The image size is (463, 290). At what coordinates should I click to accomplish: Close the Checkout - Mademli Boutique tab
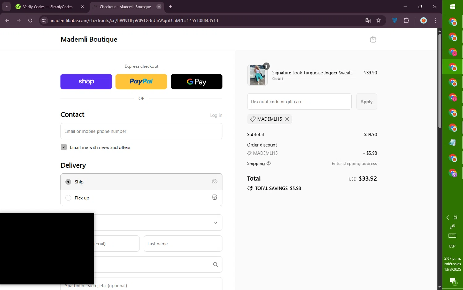point(159,7)
